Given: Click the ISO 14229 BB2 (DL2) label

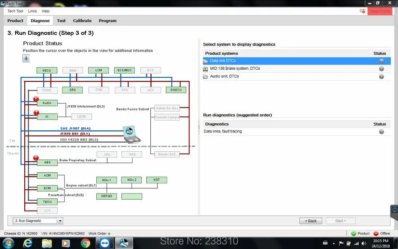Looking at the screenshot, I should [x=79, y=140].
